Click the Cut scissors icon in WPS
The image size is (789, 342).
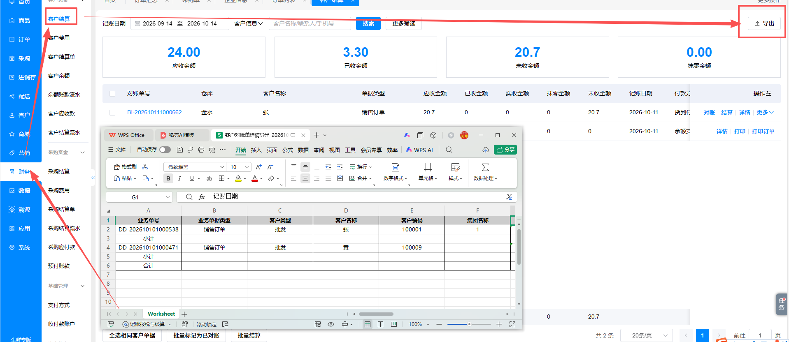coord(145,167)
